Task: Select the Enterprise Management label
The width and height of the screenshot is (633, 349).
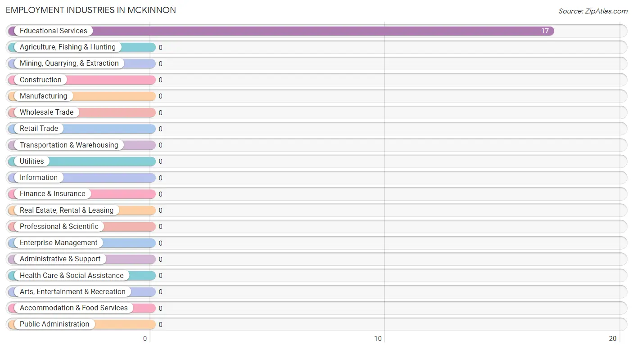Action: click(59, 243)
